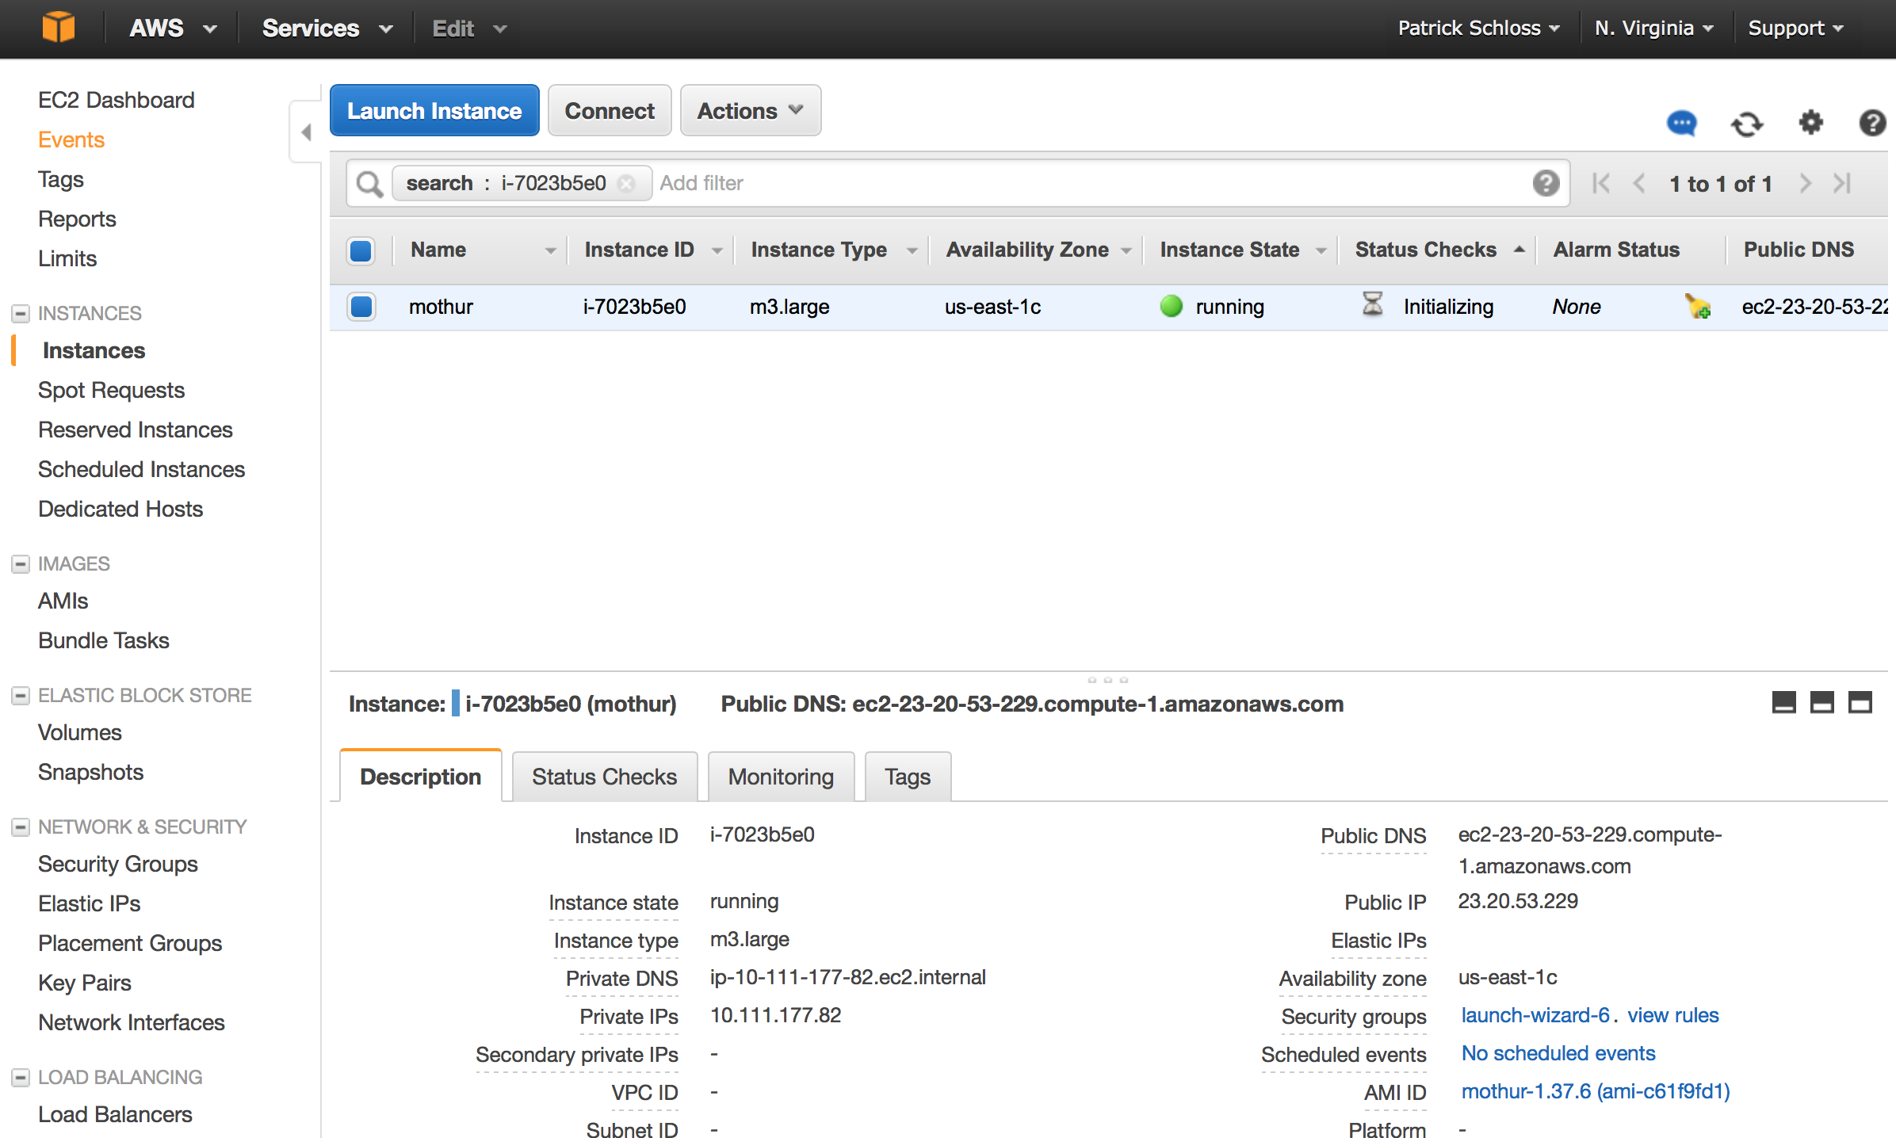Collapse the left navigation panel toggle
Screen dimensions: 1896x1138
[304, 132]
